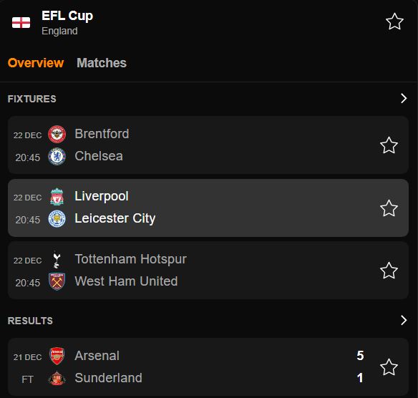Click the West Ham United crest

(x=57, y=281)
